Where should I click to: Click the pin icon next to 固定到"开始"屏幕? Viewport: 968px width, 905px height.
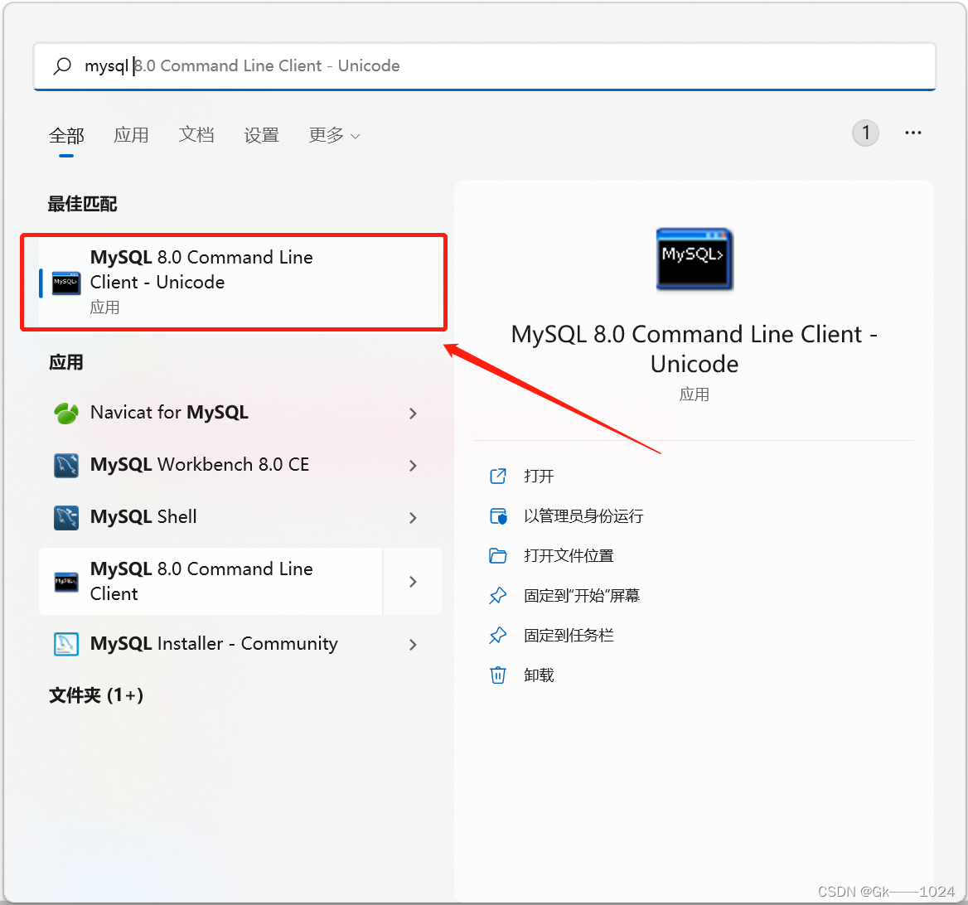point(498,596)
